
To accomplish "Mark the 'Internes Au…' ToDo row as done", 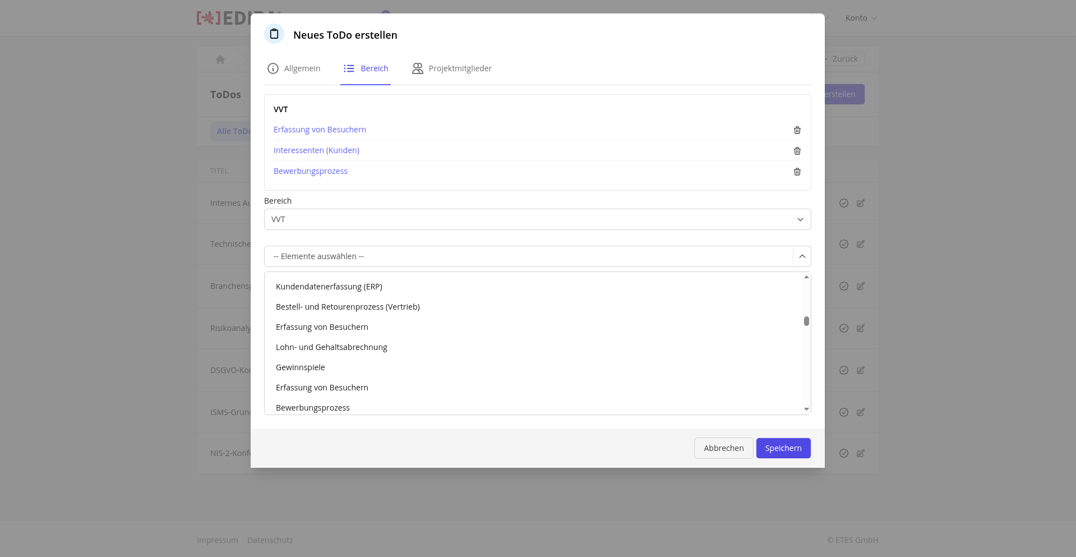I will tap(844, 203).
